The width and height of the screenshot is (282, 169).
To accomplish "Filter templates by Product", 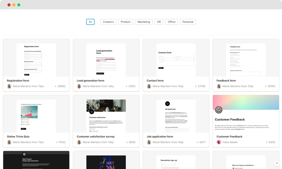I will [125, 22].
